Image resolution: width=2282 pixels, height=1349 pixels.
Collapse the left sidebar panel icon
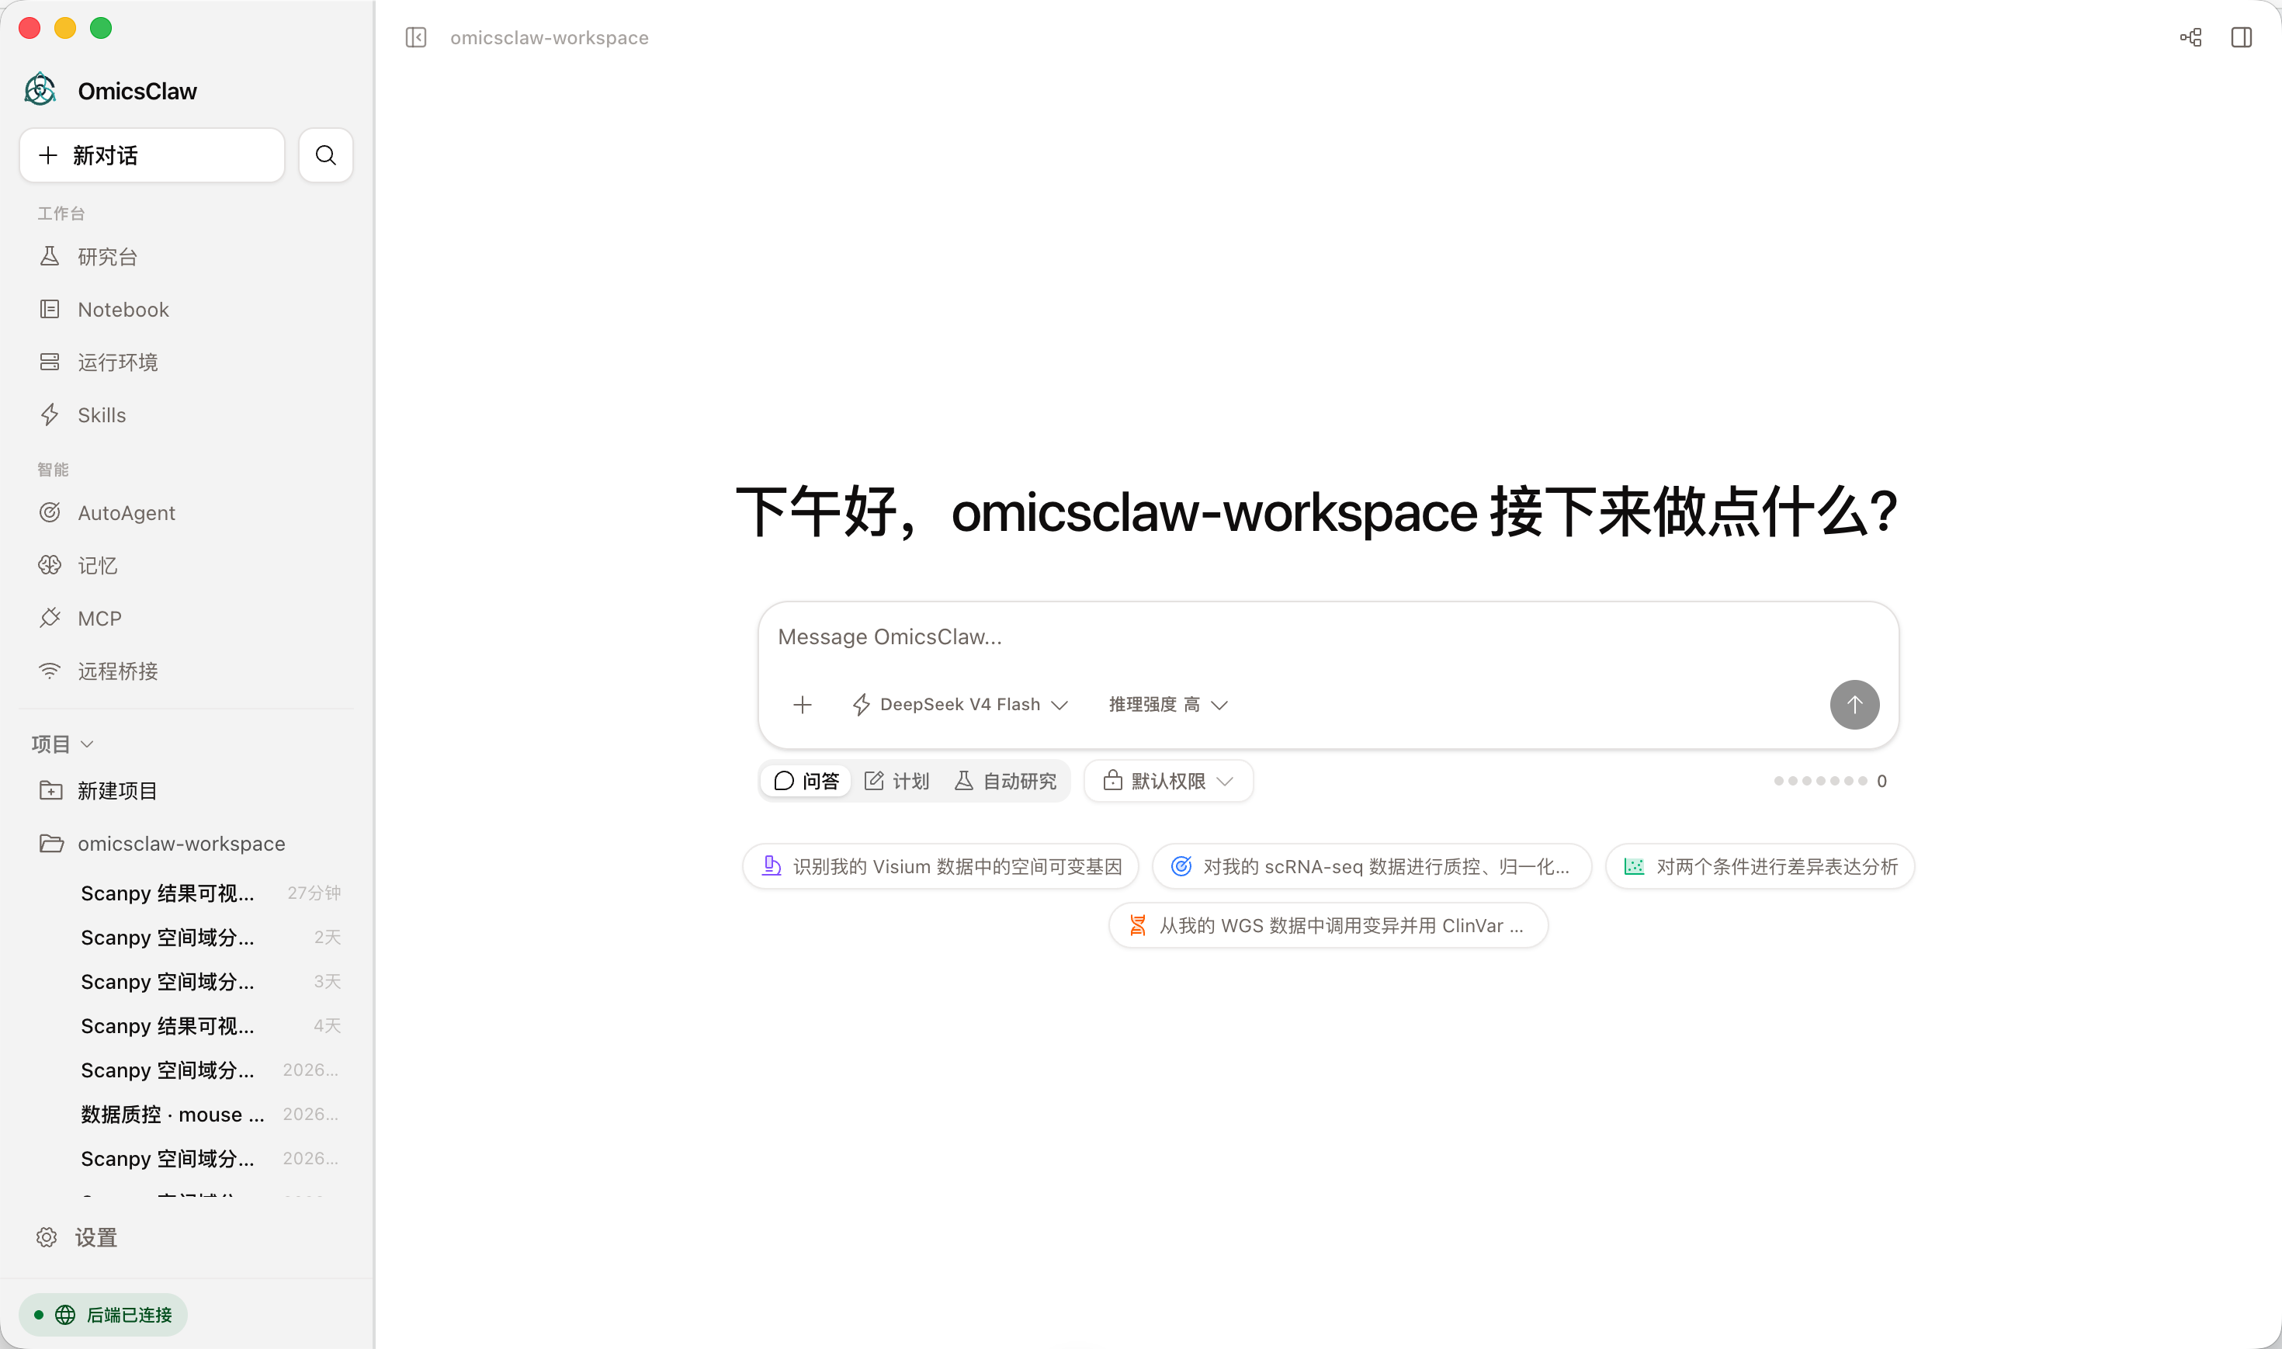point(415,37)
